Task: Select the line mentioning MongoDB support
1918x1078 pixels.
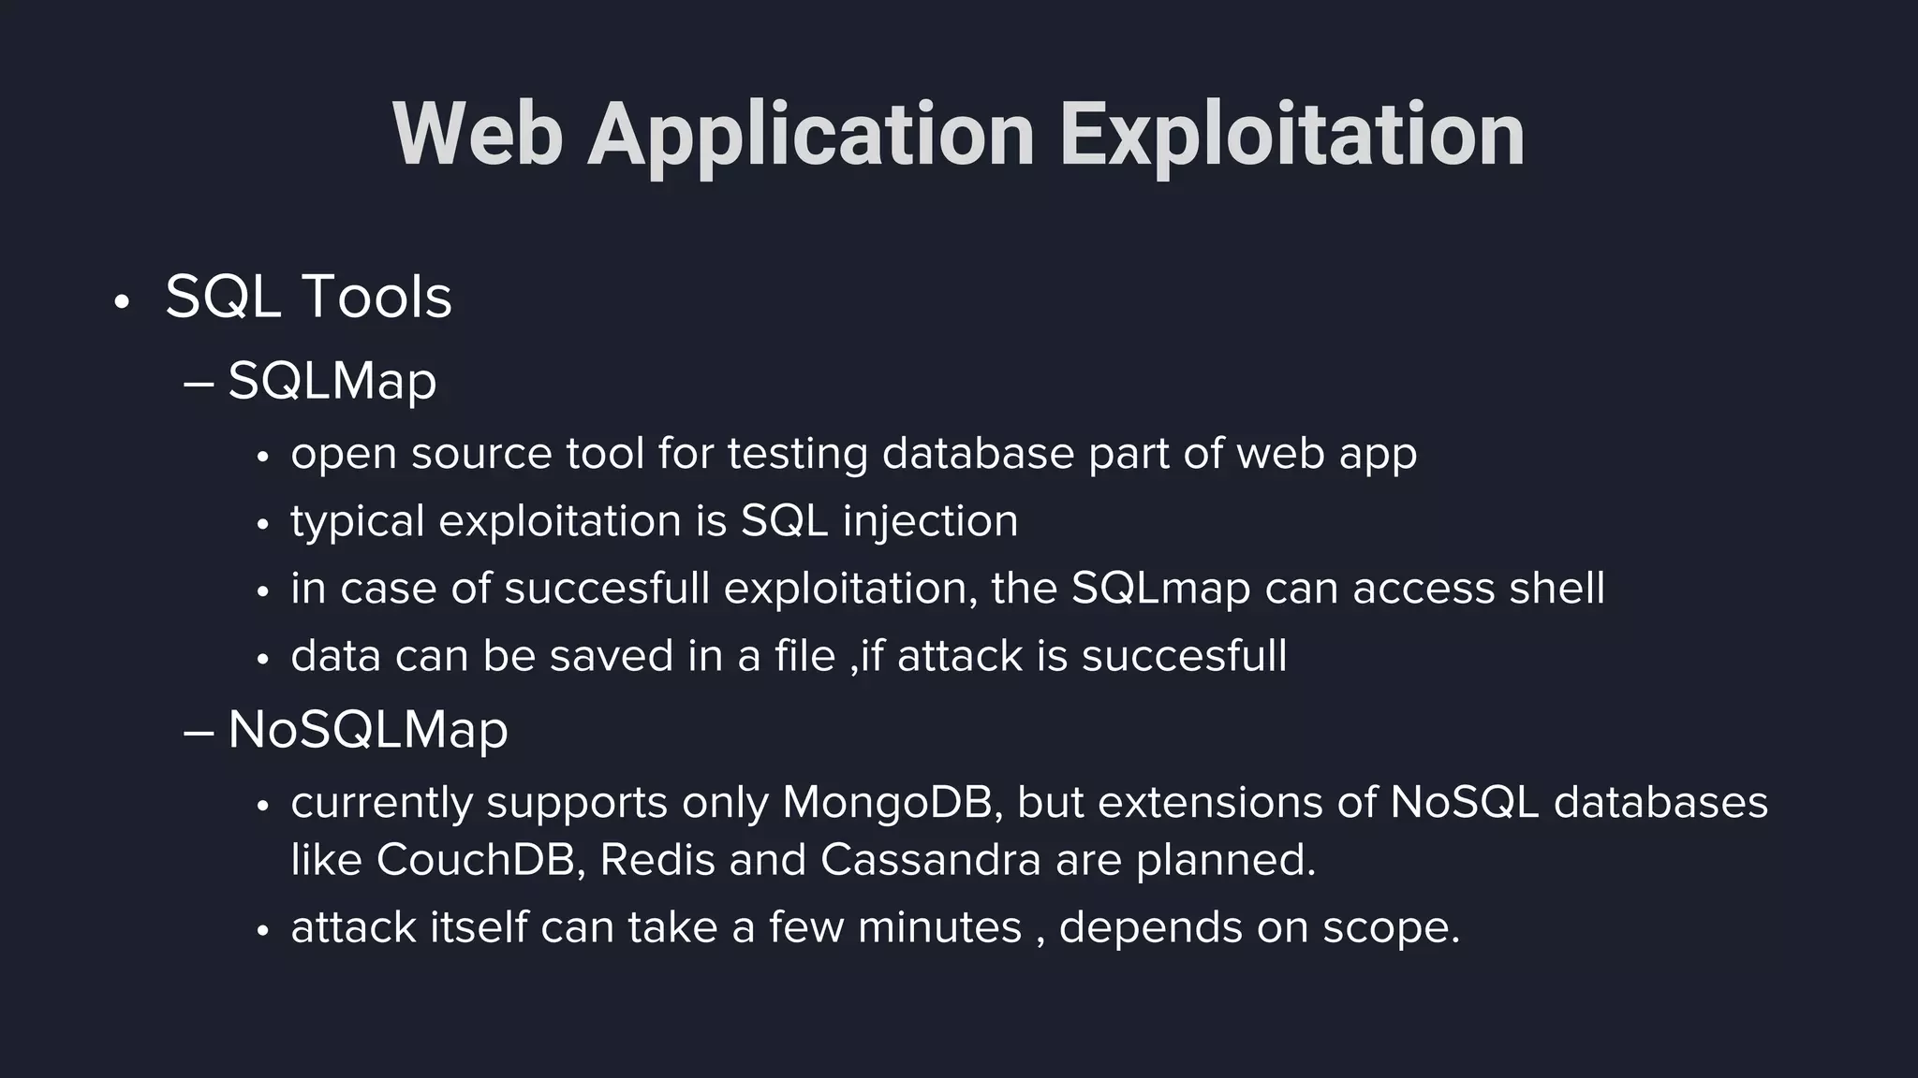Action: (x=1028, y=803)
